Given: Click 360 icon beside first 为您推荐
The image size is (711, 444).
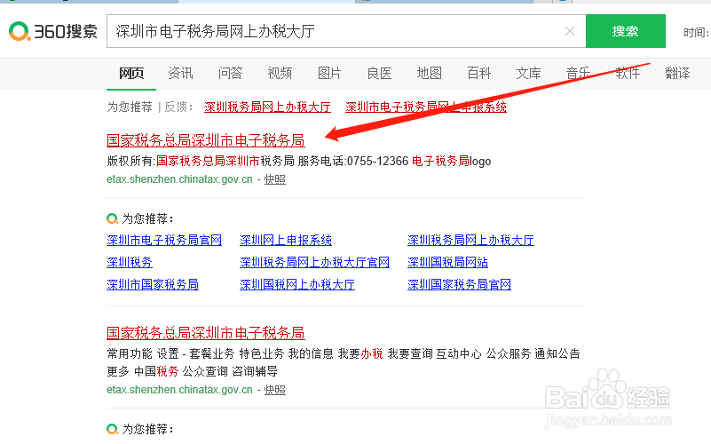Looking at the screenshot, I should point(113,218).
